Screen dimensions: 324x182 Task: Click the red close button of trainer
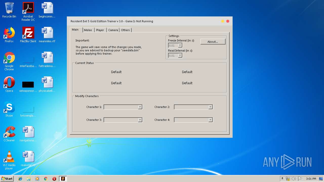tap(228, 21)
